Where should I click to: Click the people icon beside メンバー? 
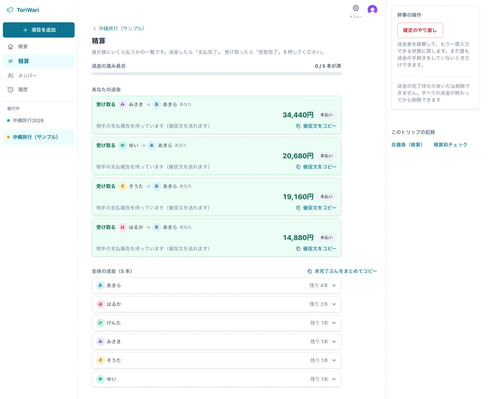[10, 76]
